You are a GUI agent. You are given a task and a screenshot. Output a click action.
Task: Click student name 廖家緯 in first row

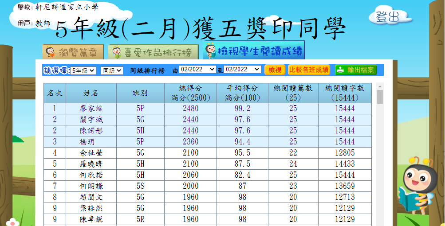(91, 109)
